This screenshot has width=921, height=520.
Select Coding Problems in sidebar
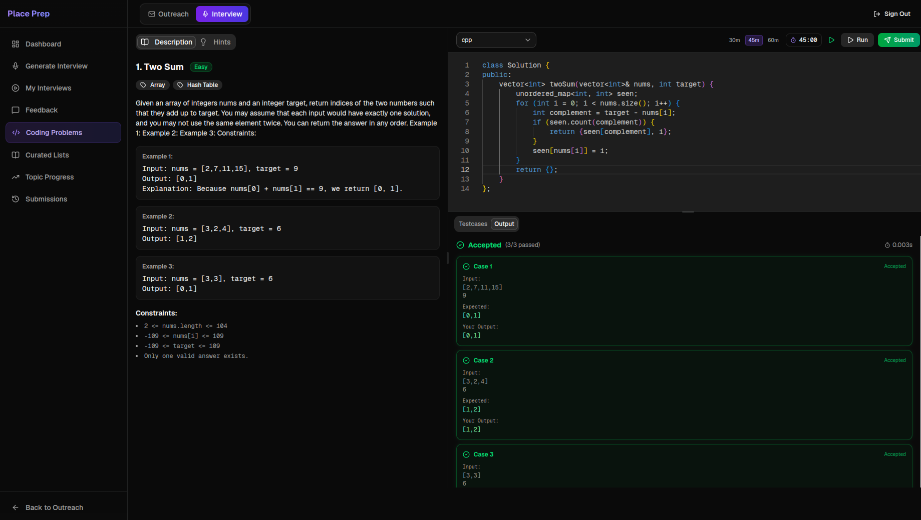(x=63, y=132)
